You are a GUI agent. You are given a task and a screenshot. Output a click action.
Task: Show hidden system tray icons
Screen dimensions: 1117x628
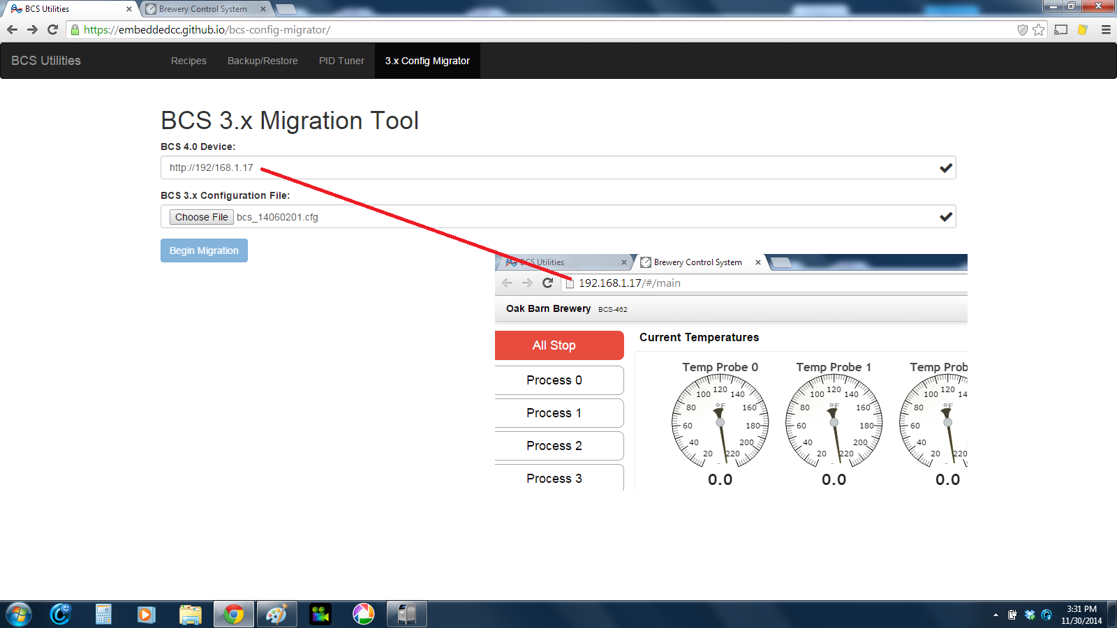[x=996, y=615]
